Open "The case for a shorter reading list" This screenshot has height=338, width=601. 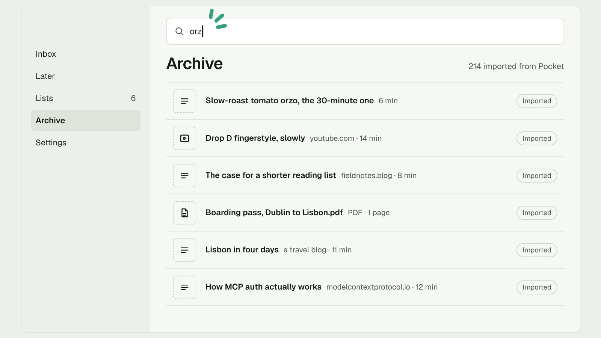point(271,175)
